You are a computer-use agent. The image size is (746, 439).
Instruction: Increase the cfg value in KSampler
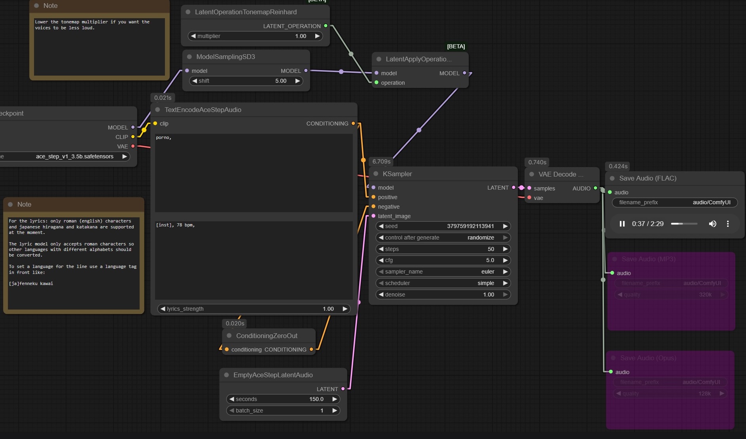pyautogui.click(x=505, y=260)
